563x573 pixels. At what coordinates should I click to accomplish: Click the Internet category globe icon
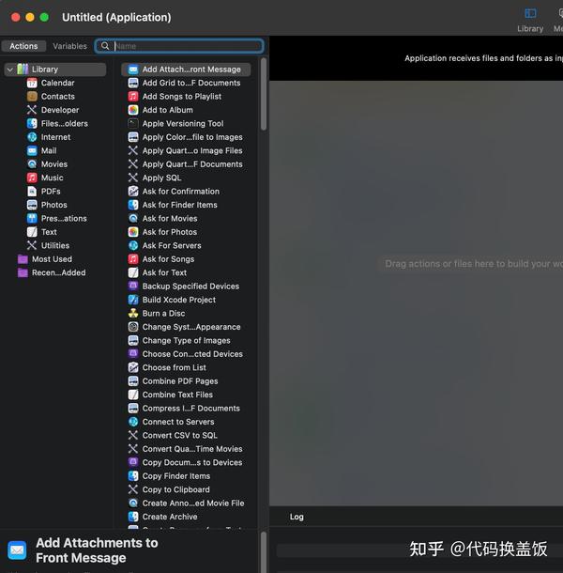pos(32,137)
